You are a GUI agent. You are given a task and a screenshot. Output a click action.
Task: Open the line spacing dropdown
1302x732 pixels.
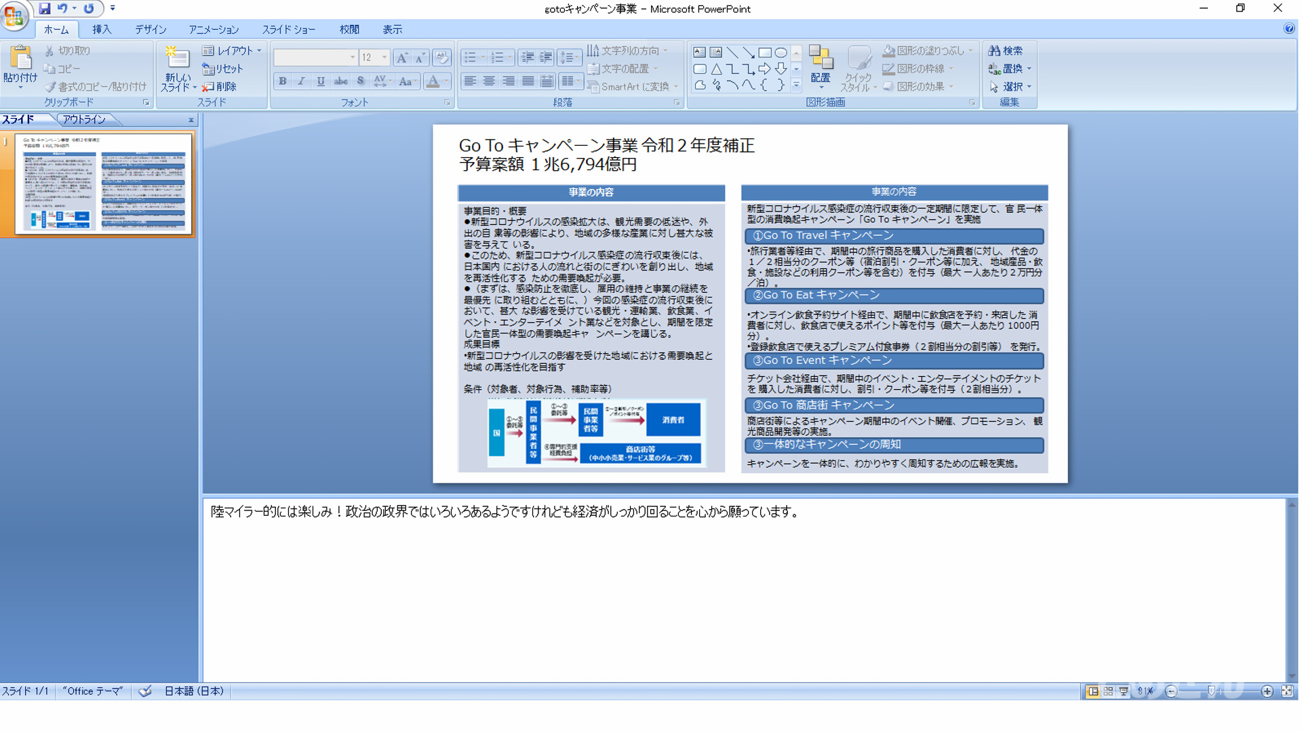pyautogui.click(x=570, y=58)
